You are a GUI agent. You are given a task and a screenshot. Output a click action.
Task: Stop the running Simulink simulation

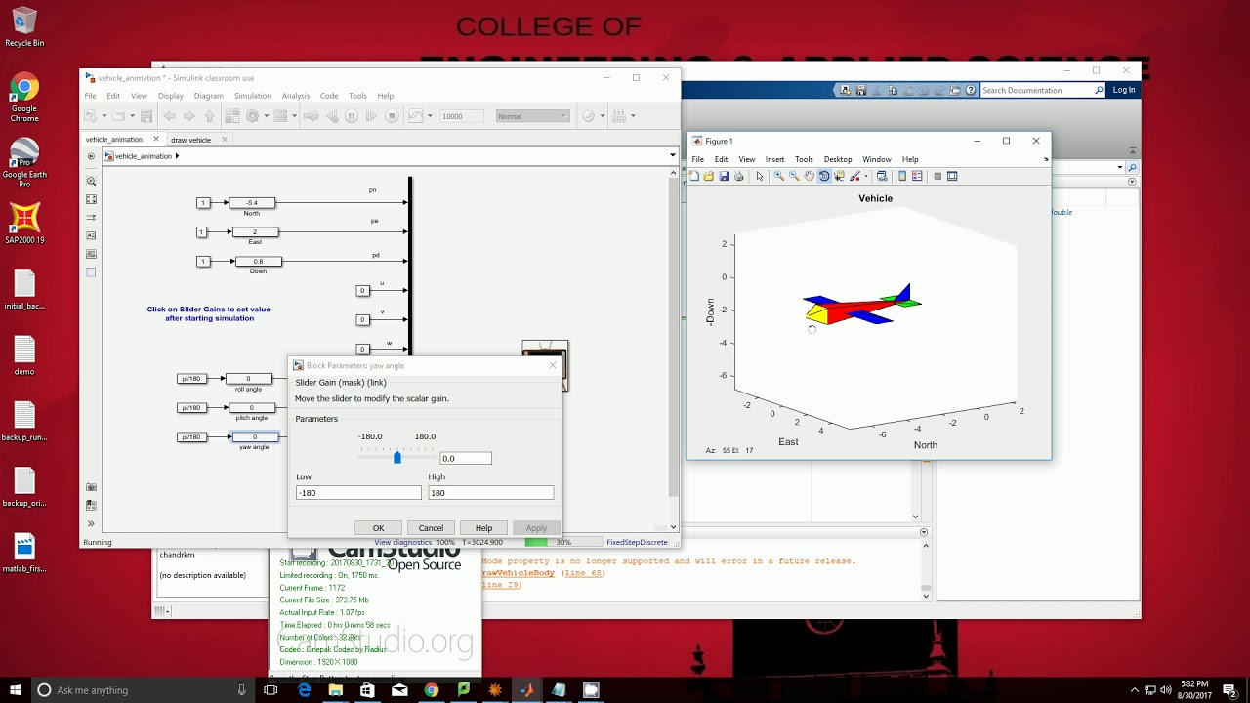[392, 115]
